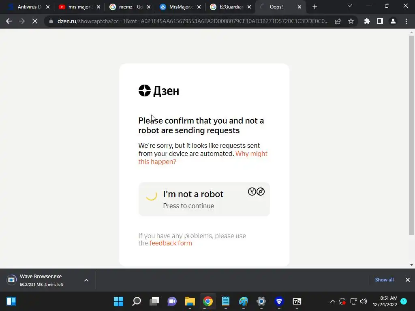415x311 pixels.
Task: Stop loading the page
Action: click(35, 21)
